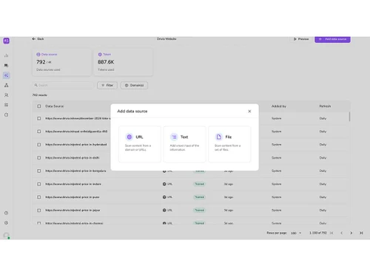This screenshot has height=277, width=370.
Task: Open the help icon near sidebar bottom
Action: tap(7, 213)
